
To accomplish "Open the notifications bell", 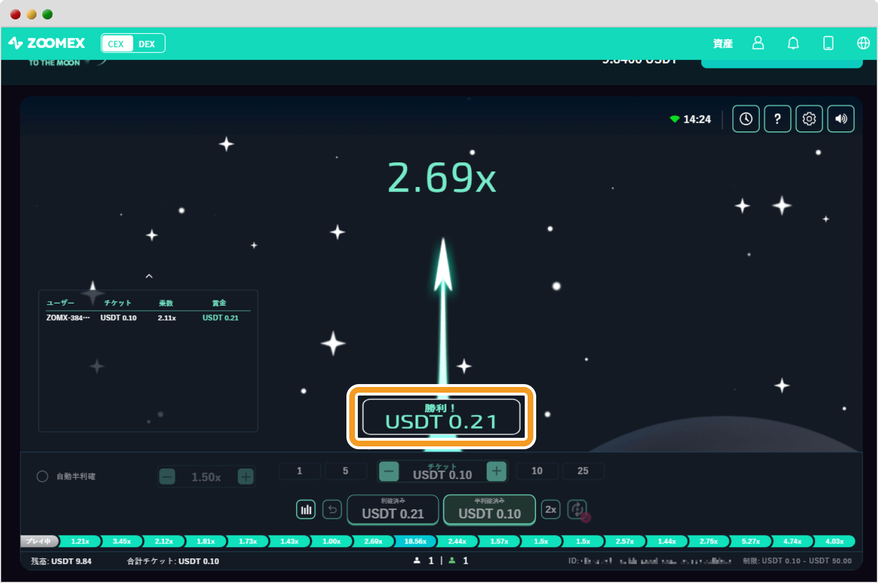I will tap(793, 43).
